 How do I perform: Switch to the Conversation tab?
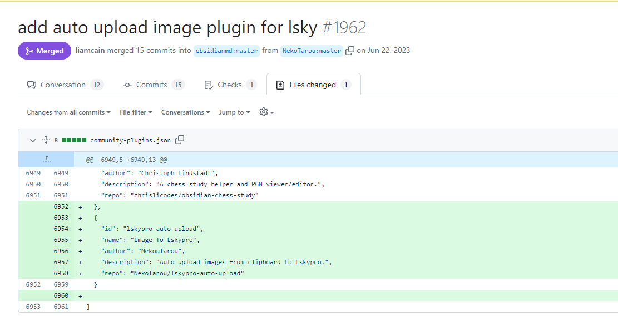[65, 85]
